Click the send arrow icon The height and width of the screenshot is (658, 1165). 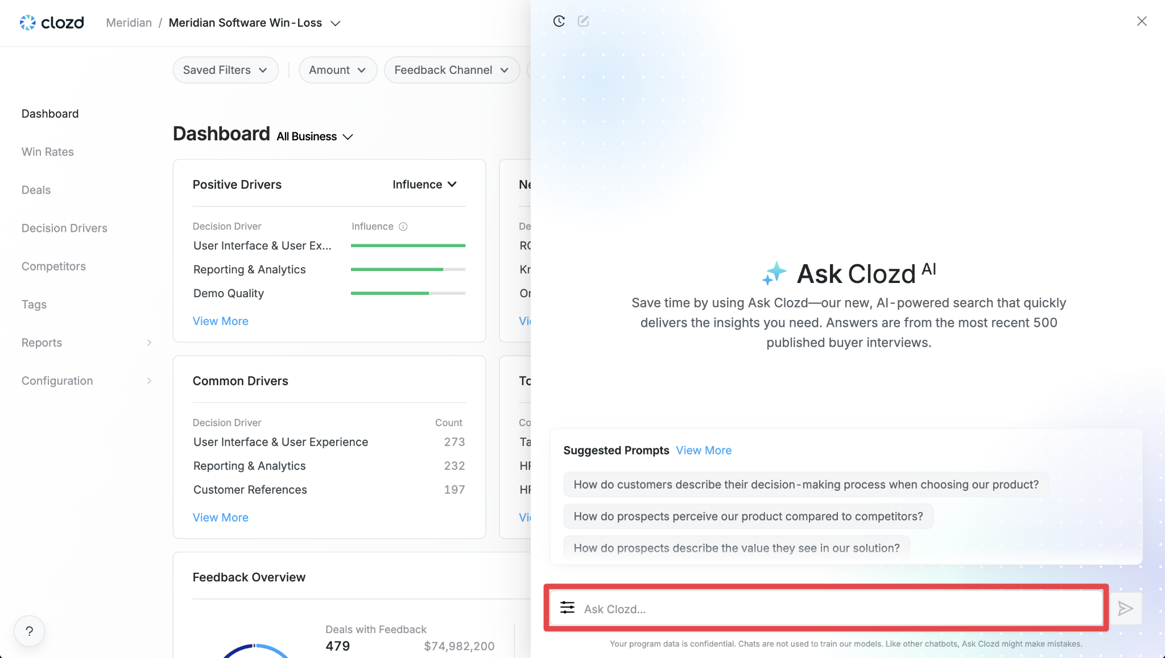pyautogui.click(x=1125, y=609)
